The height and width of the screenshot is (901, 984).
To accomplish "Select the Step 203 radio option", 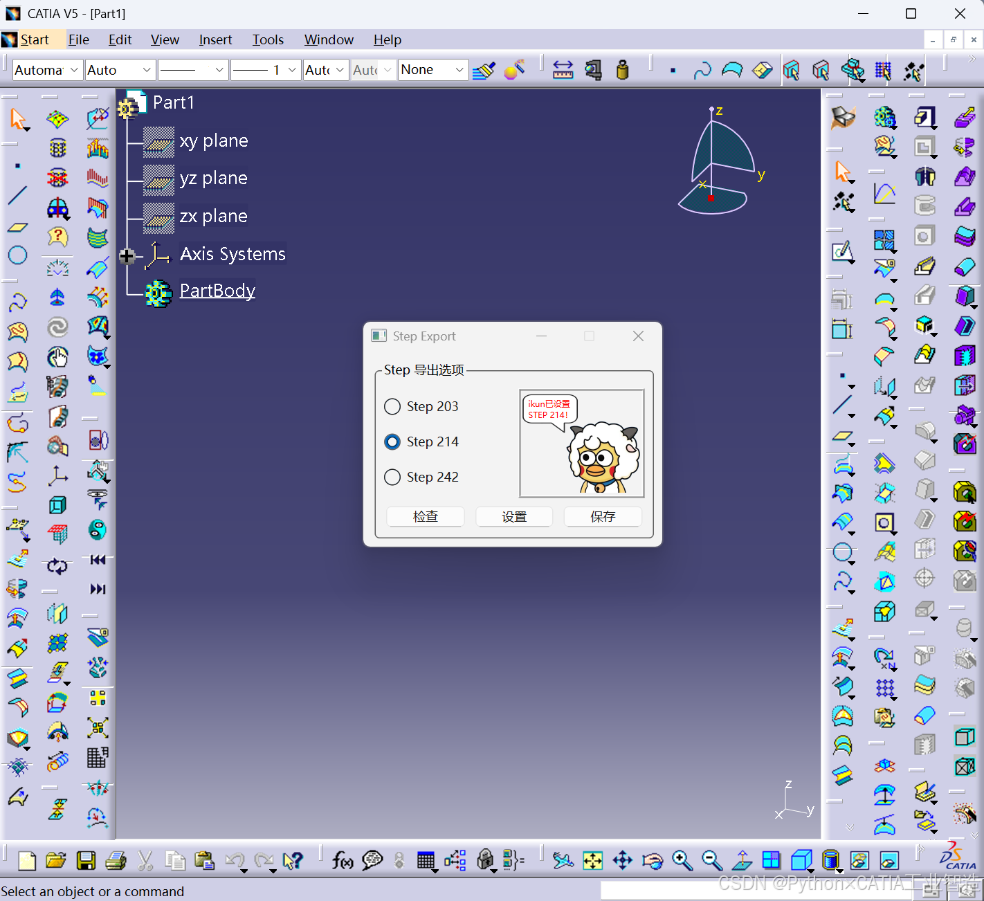I will [392, 407].
